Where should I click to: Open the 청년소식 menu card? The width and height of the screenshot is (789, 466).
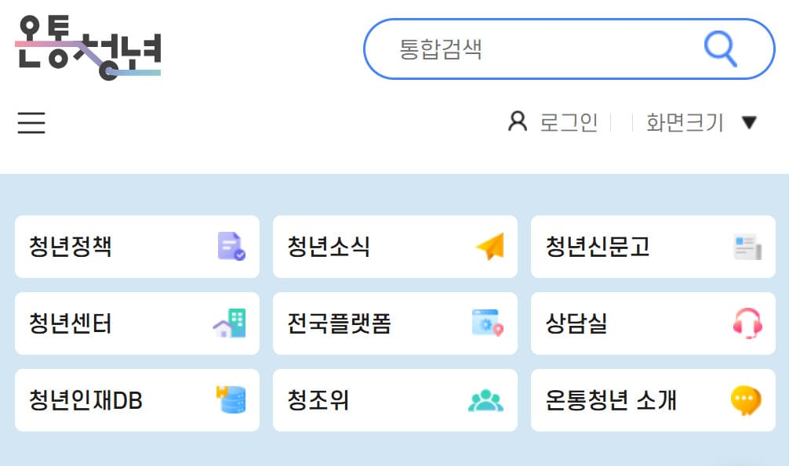click(395, 247)
